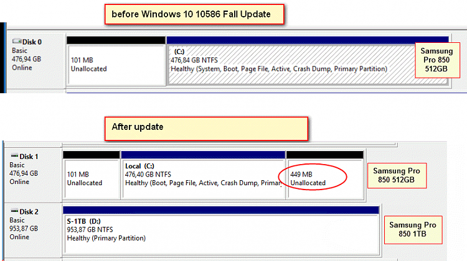Image resolution: width=467 pixels, height=261 pixels.
Task: Select the 449 MB Unallocated partition
Action: 325,175
